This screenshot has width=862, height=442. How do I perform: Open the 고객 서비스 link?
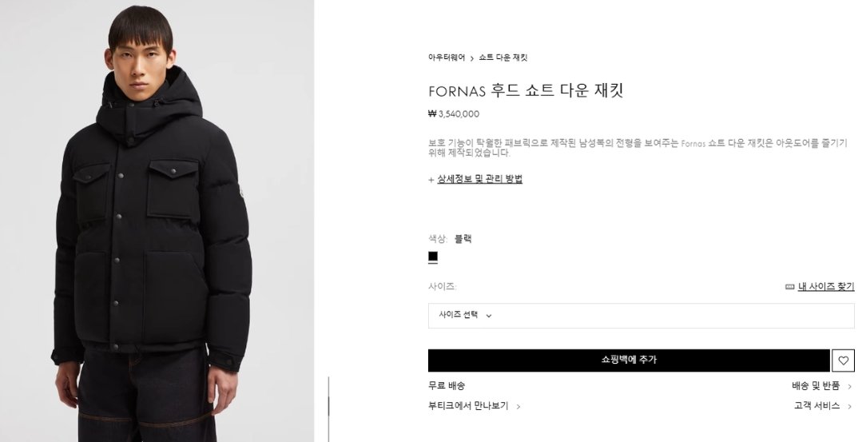pyautogui.click(x=816, y=406)
